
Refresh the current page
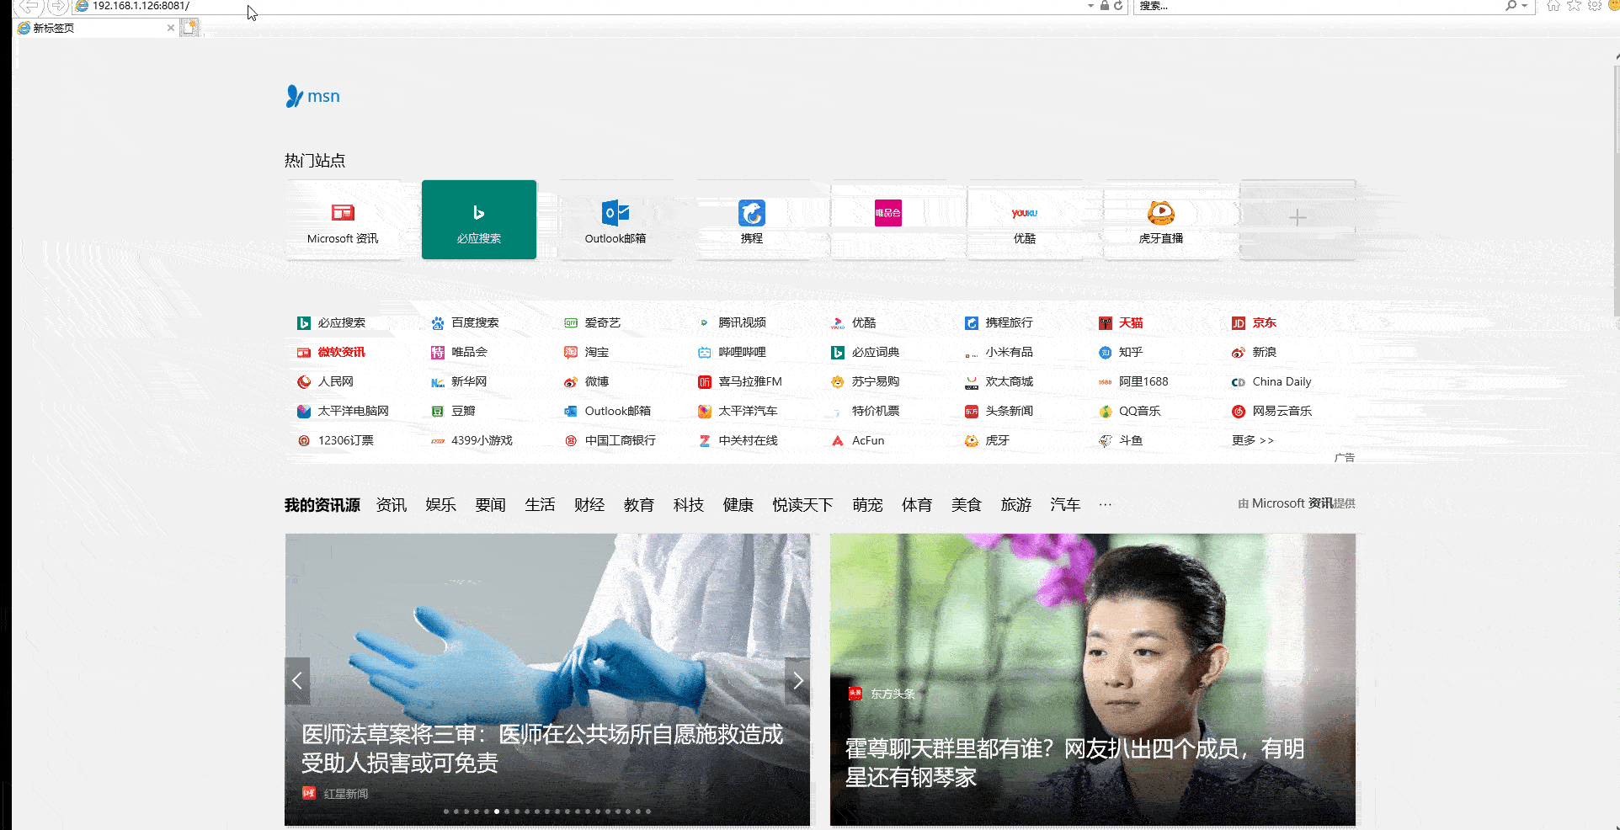1117,6
